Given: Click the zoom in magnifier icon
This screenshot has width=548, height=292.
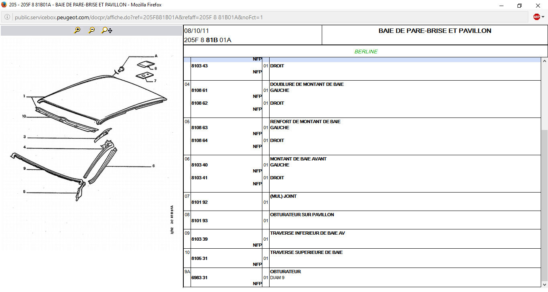Looking at the screenshot, I should [x=77, y=30].
